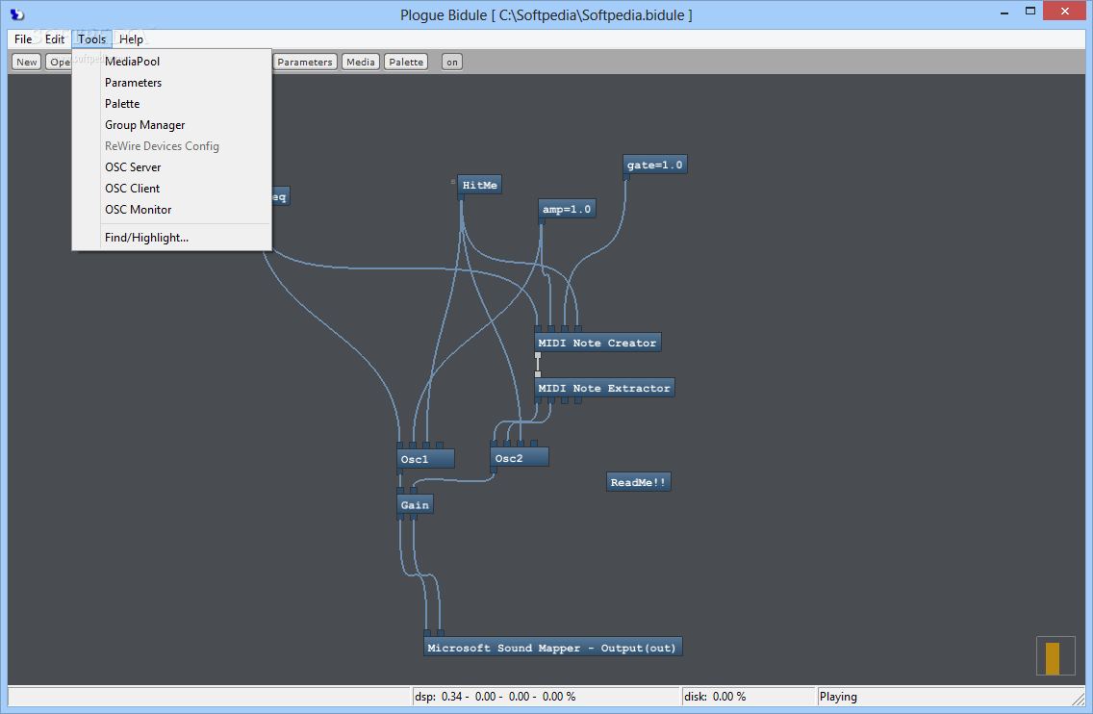This screenshot has height=714, width=1093.
Task: Close the open Tools menu
Action: [x=92, y=39]
